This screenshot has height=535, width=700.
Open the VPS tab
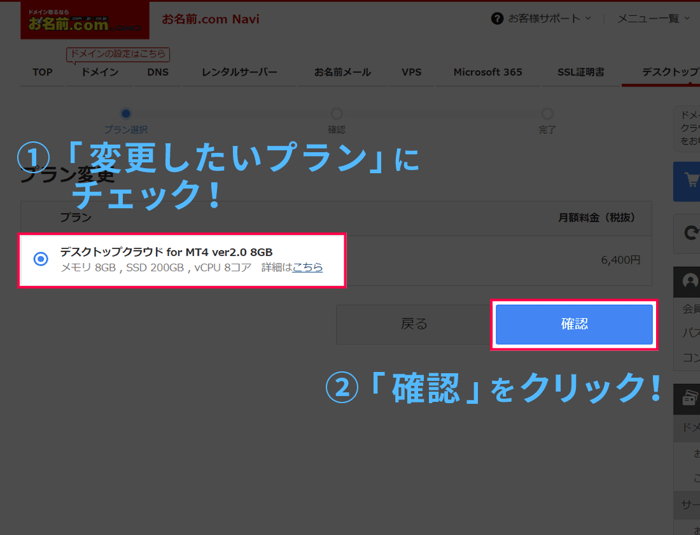click(411, 72)
